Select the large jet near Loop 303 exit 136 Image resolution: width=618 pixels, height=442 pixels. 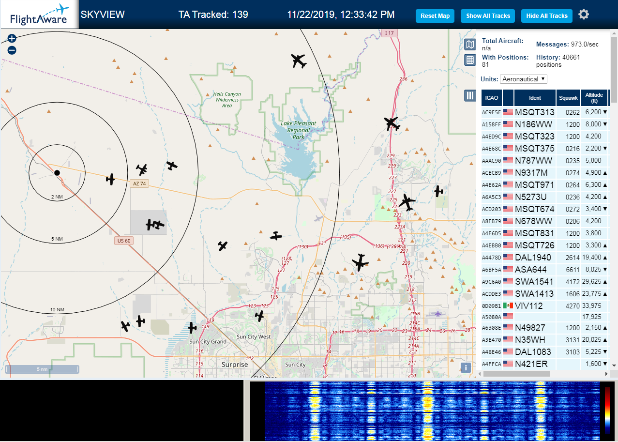click(x=360, y=262)
